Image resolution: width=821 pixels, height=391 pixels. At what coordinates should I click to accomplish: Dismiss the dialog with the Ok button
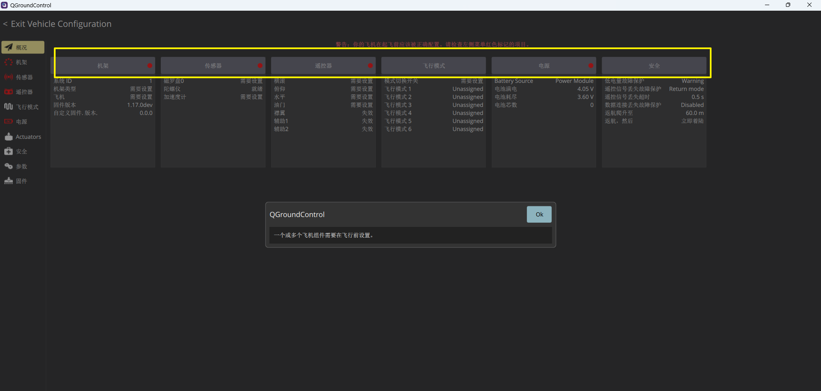pyautogui.click(x=539, y=215)
